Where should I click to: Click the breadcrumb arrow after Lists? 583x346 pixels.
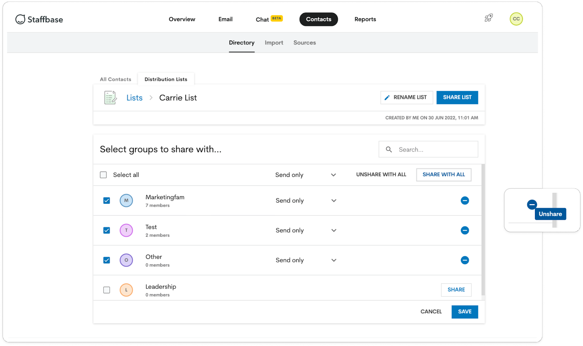point(151,98)
